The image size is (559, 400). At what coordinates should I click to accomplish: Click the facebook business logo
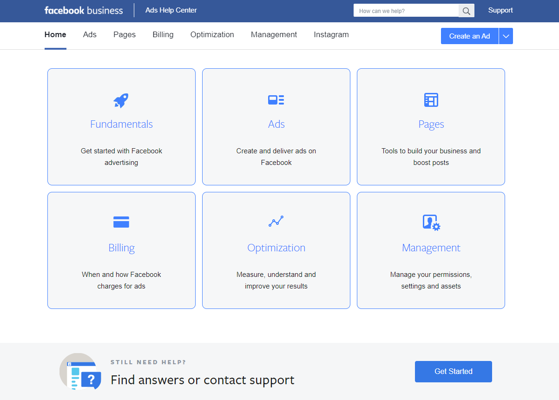(84, 10)
